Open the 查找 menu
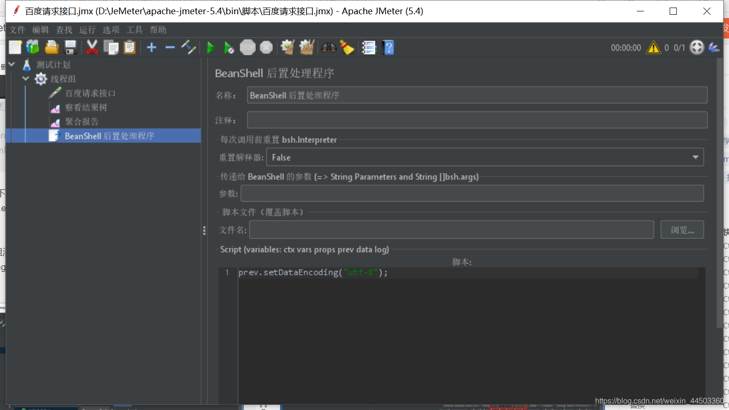This screenshot has height=410, width=729. (x=64, y=30)
